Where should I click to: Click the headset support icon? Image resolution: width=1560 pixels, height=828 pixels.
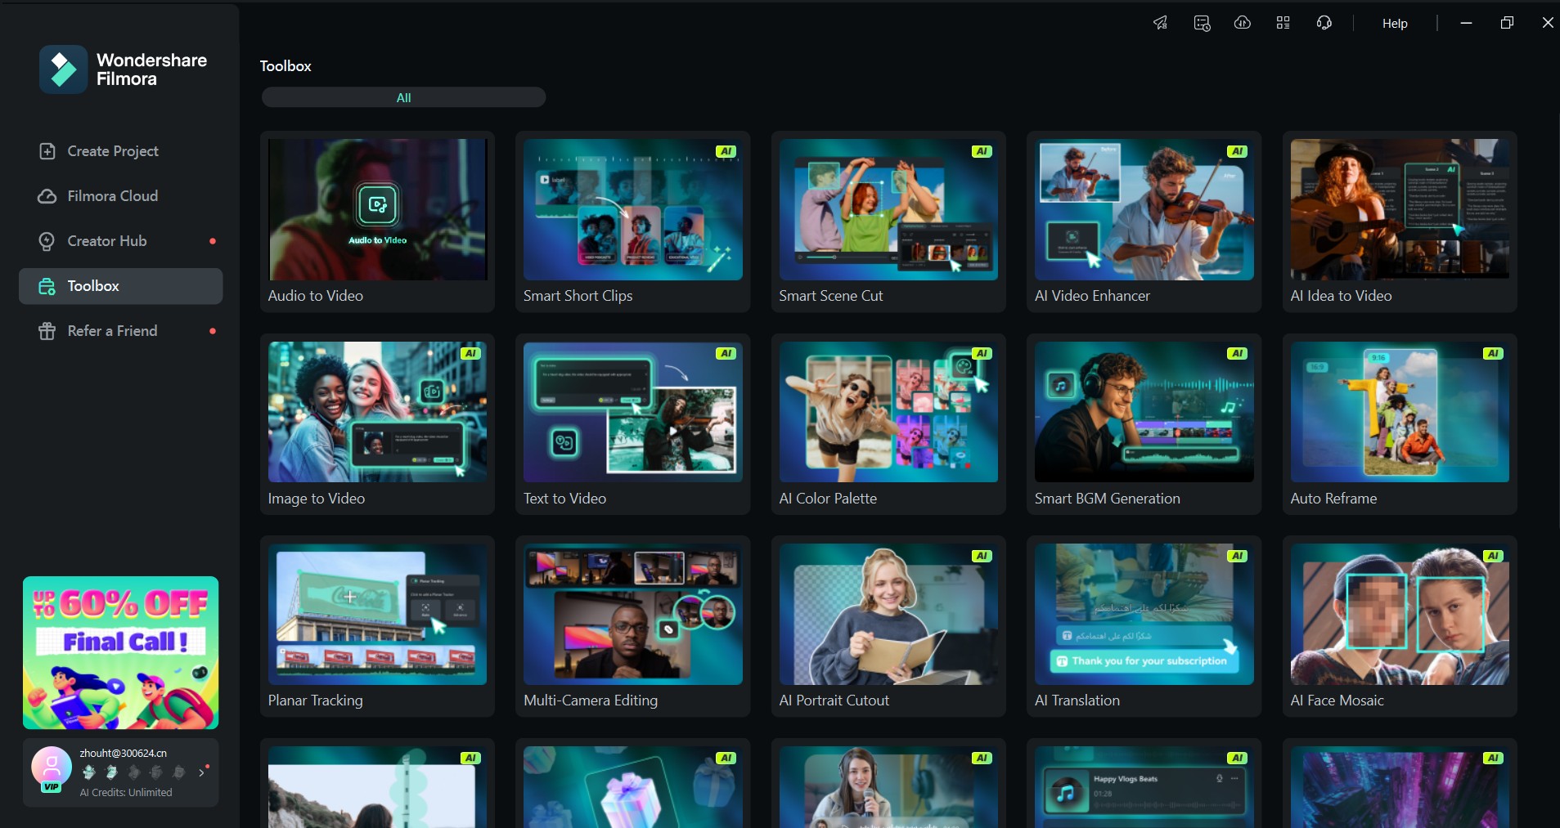click(x=1324, y=23)
